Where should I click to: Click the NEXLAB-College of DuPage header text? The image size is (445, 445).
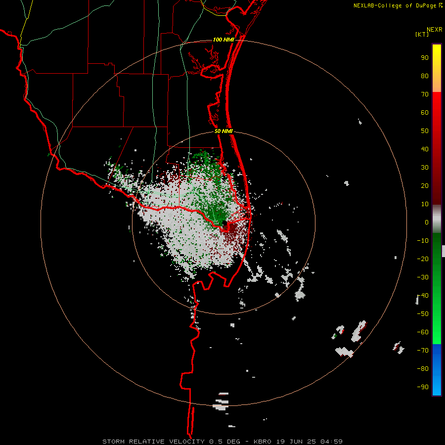[395, 5]
